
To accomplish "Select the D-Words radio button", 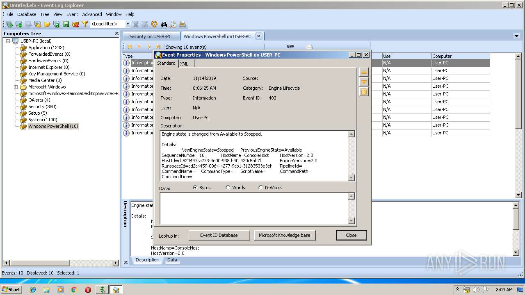I will pos(261,188).
